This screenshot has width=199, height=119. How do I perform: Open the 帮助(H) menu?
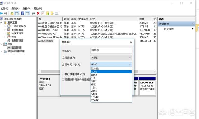tap(38, 8)
